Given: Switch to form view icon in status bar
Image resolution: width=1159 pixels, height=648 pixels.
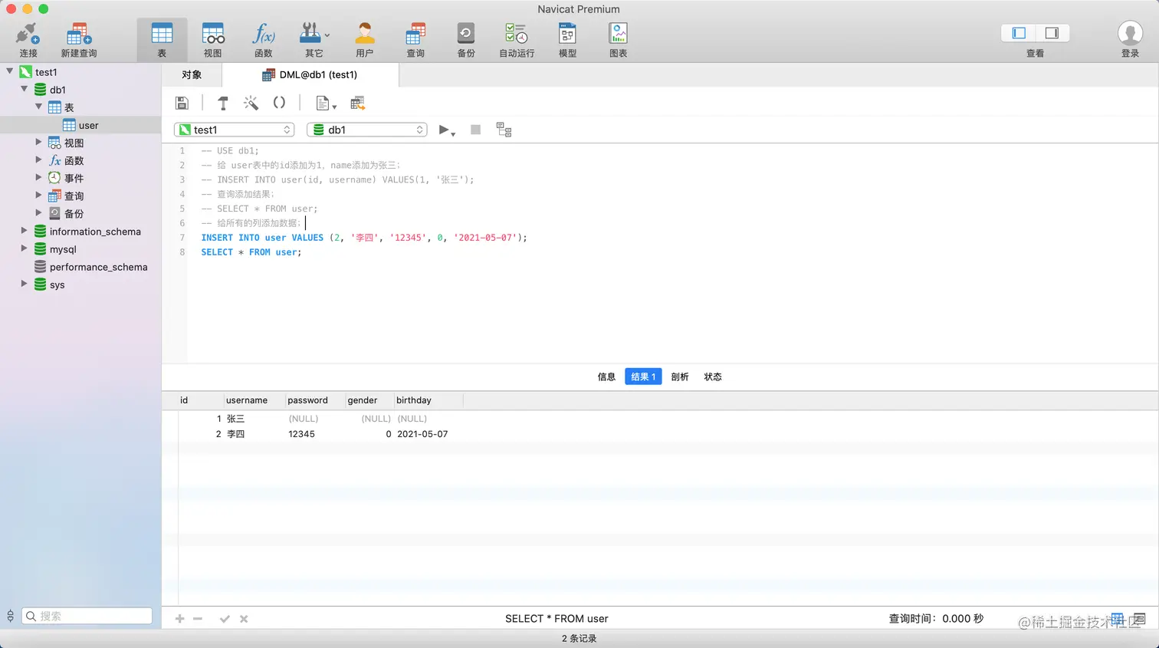Looking at the screenshot, I should (1140, 618).
